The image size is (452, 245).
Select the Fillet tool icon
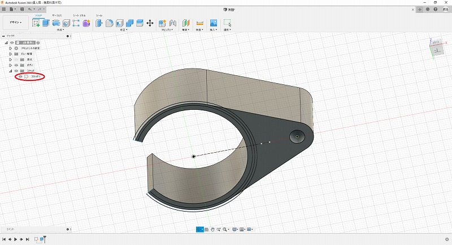(110, 23)
